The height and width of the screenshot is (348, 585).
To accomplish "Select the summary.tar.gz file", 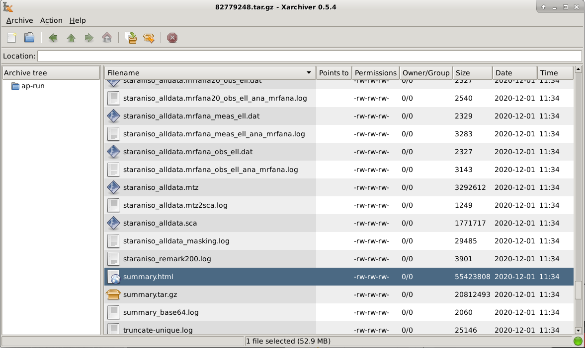I will click(150, 294).
